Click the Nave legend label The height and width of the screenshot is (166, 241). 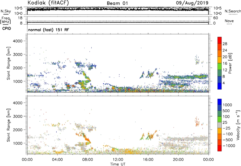pyautogui.click(x=229, y=21)
